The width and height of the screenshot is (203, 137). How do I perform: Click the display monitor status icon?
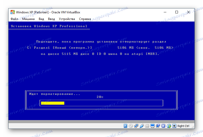click(153, 126)
